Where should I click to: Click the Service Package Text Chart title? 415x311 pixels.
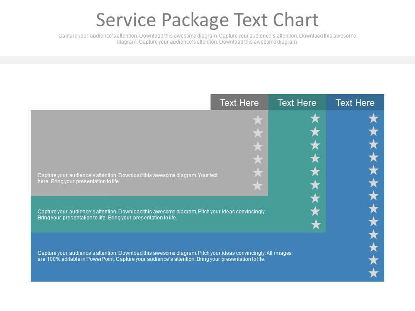[x=207, y=19]
